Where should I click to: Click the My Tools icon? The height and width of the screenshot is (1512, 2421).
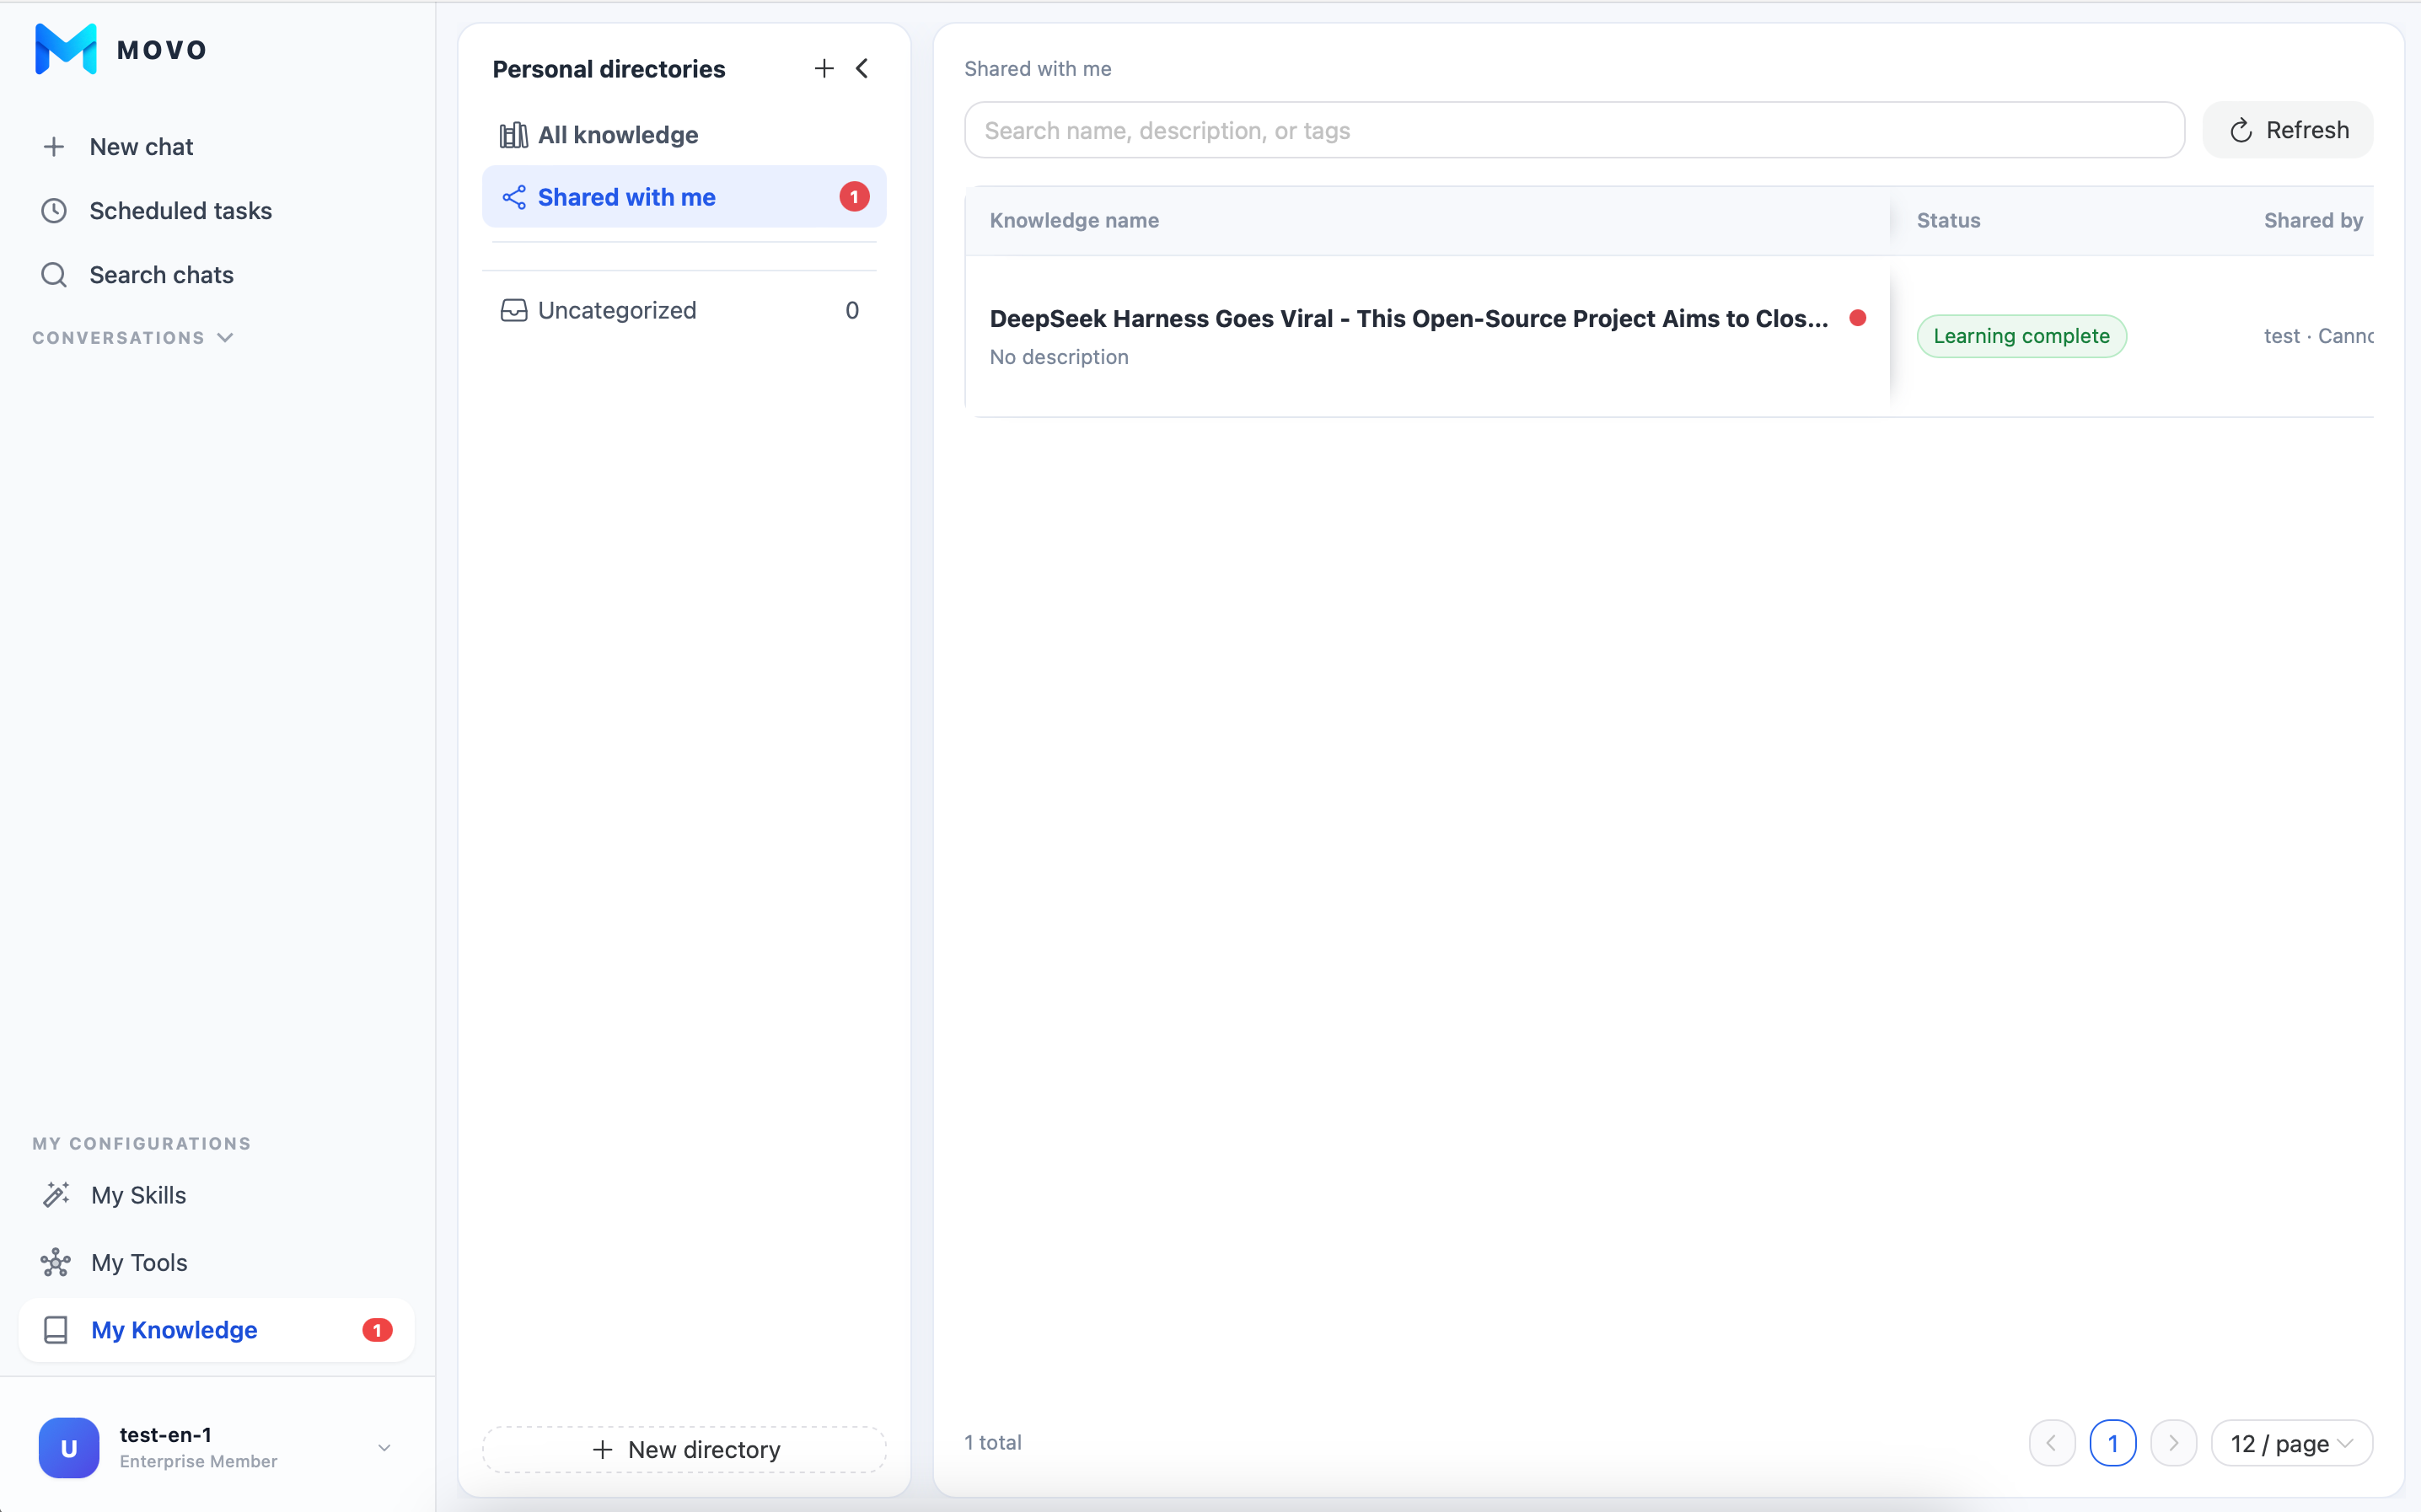(x=55, y=1262)
